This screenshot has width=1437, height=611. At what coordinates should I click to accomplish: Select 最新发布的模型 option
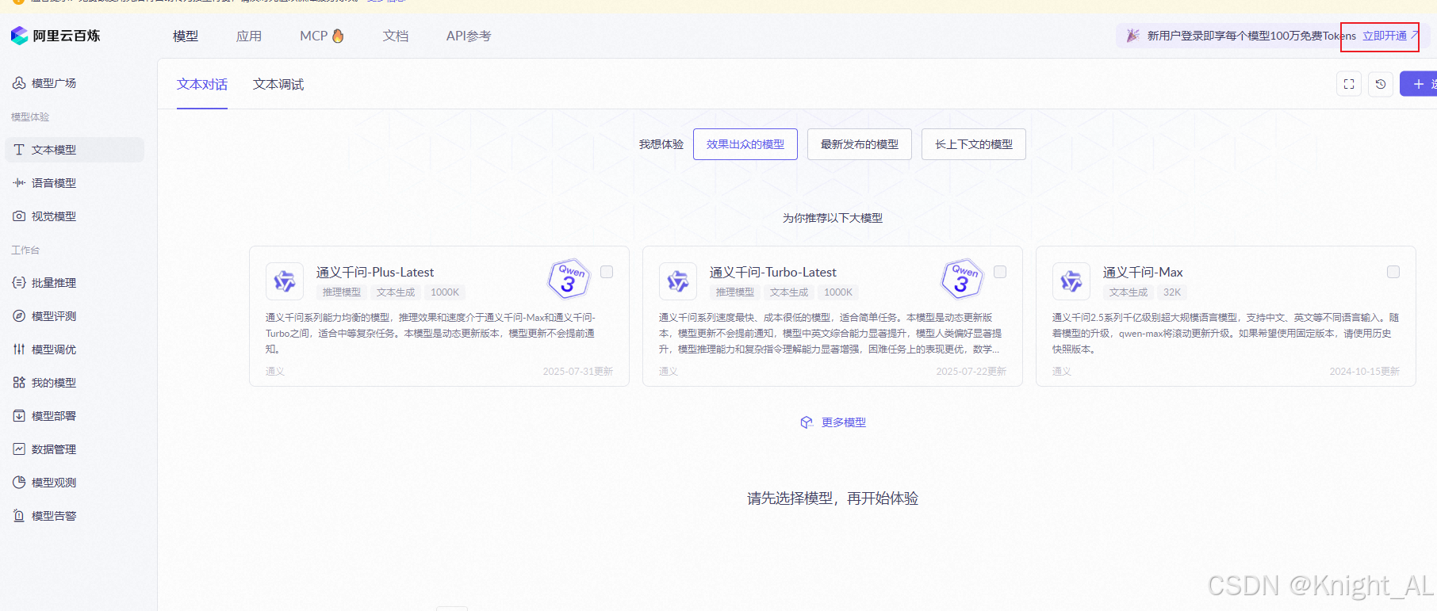860,144
